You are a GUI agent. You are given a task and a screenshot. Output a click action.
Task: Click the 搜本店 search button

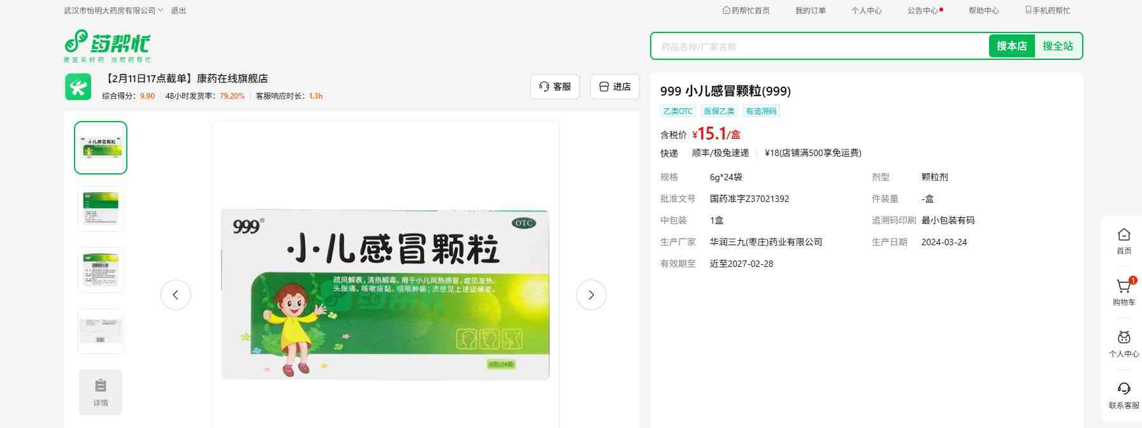[1011, 46]
